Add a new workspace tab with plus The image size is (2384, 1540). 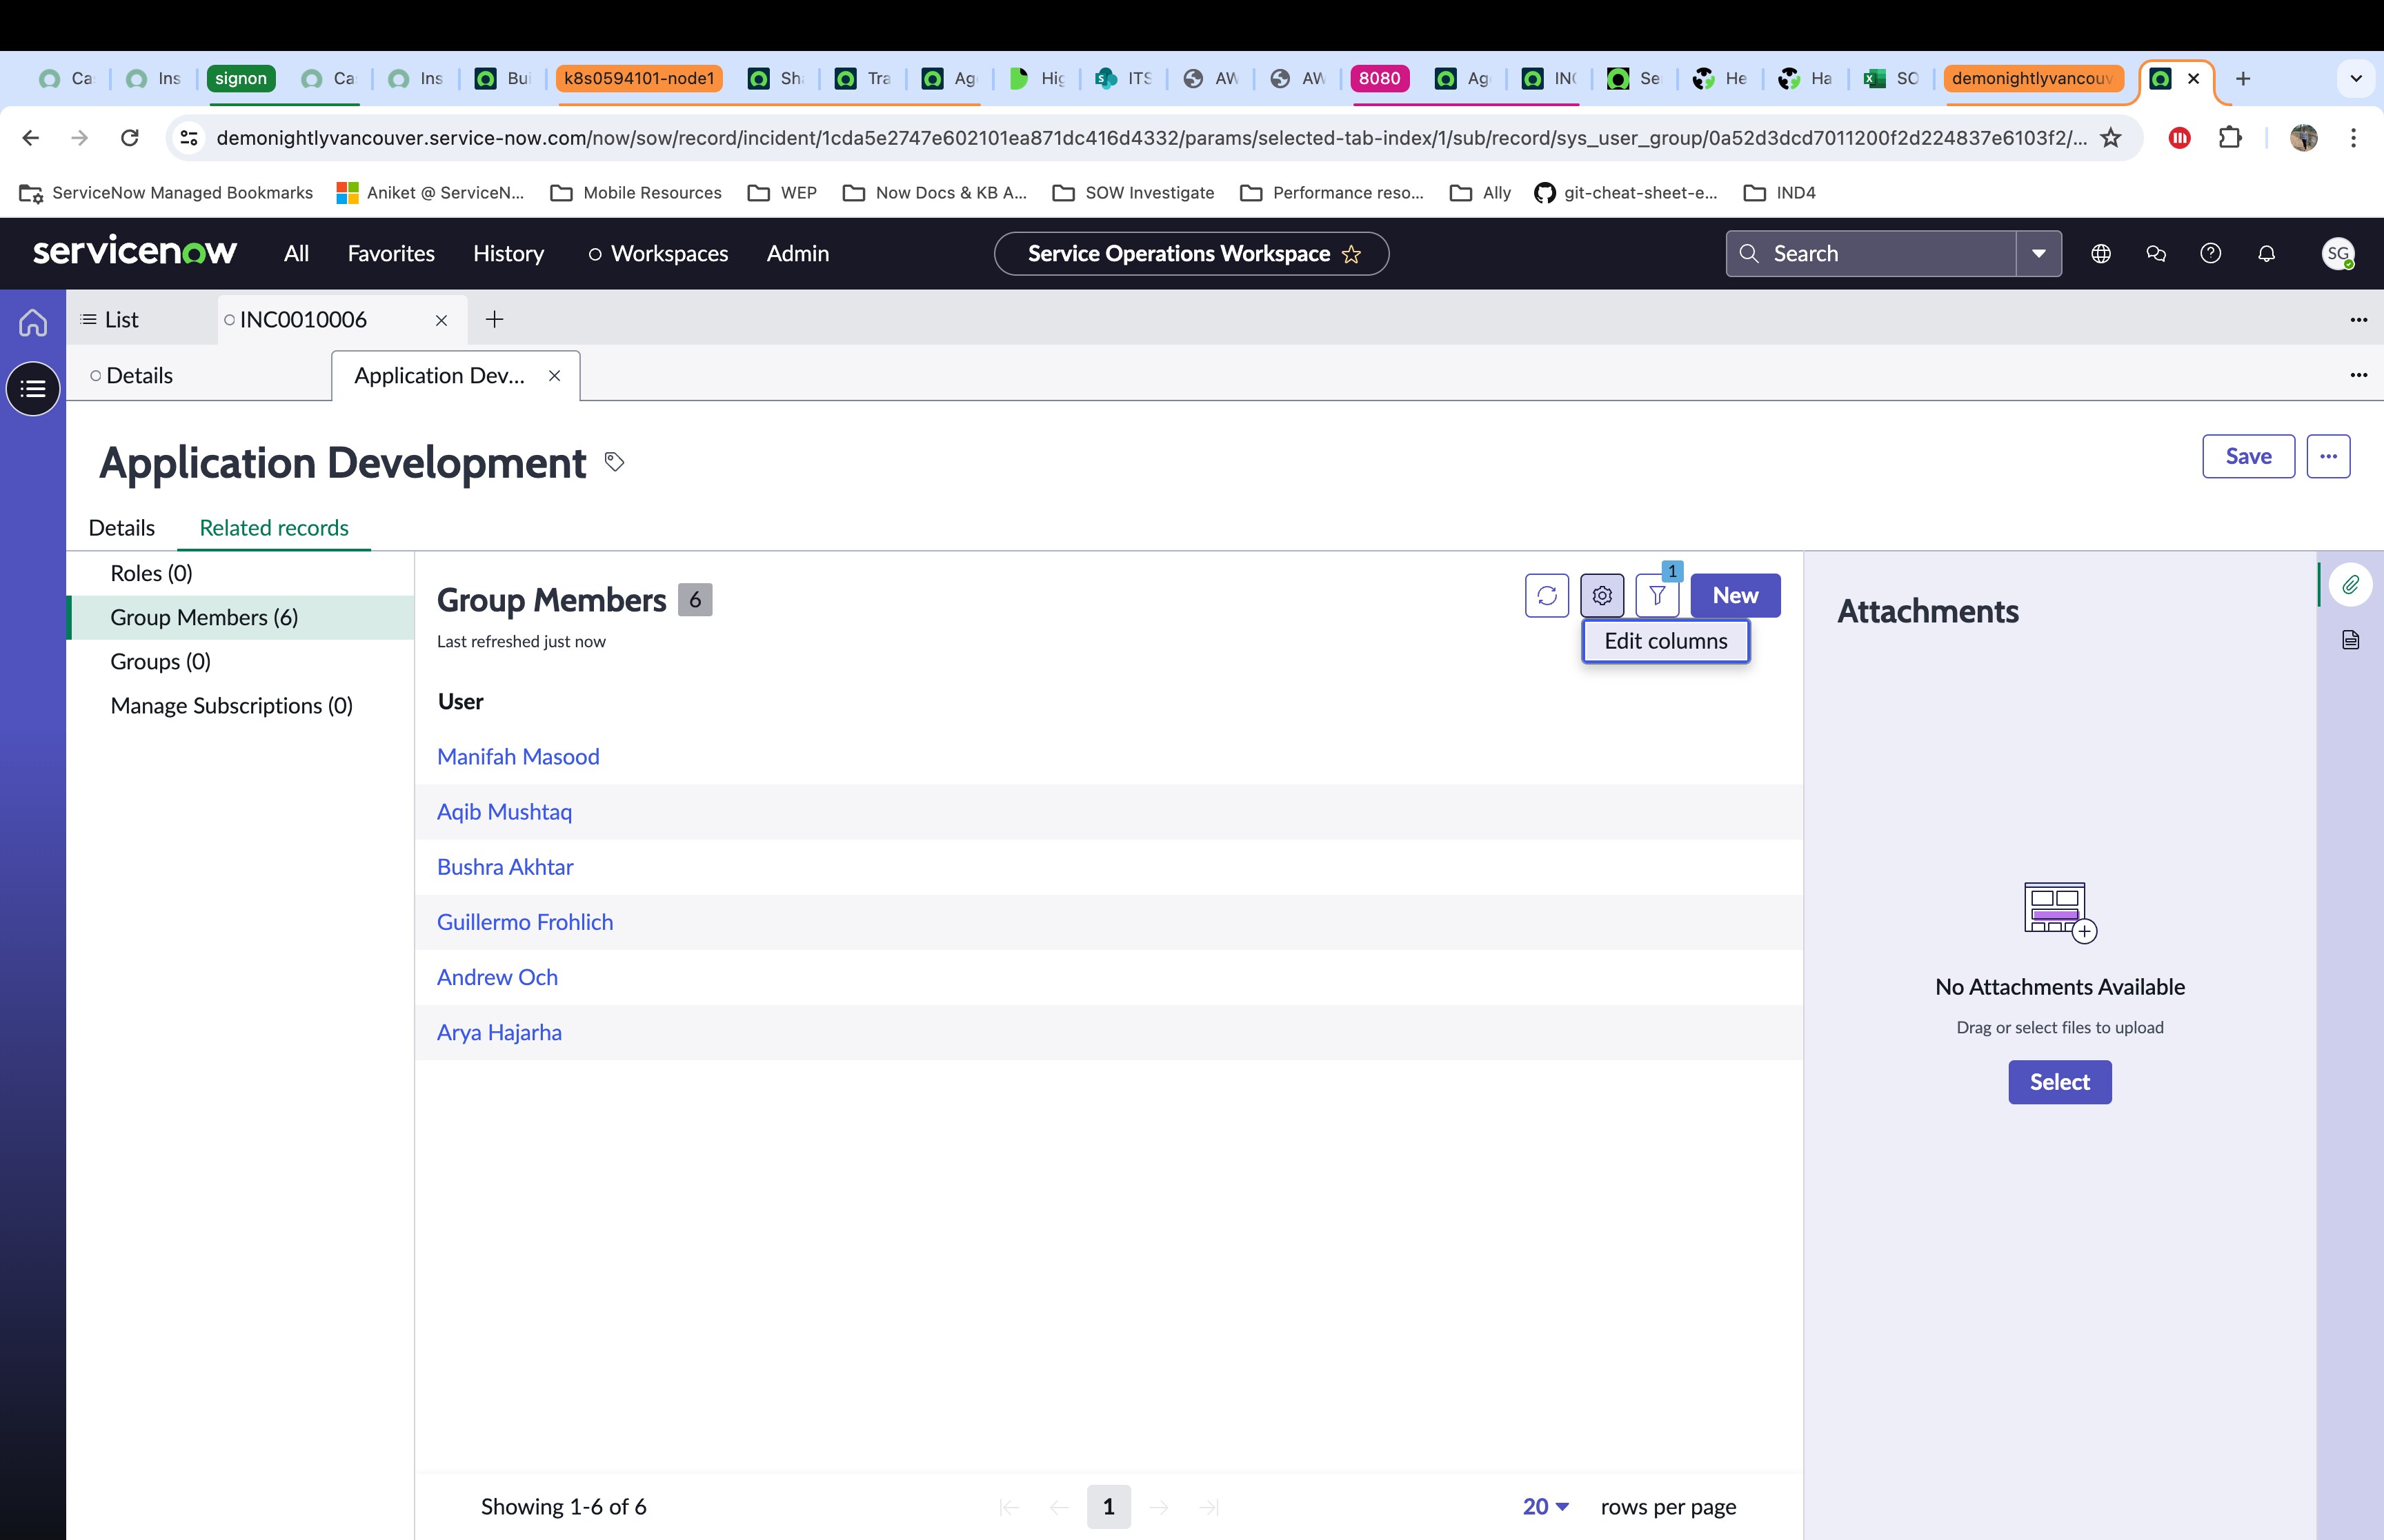(x=494, y=320)
